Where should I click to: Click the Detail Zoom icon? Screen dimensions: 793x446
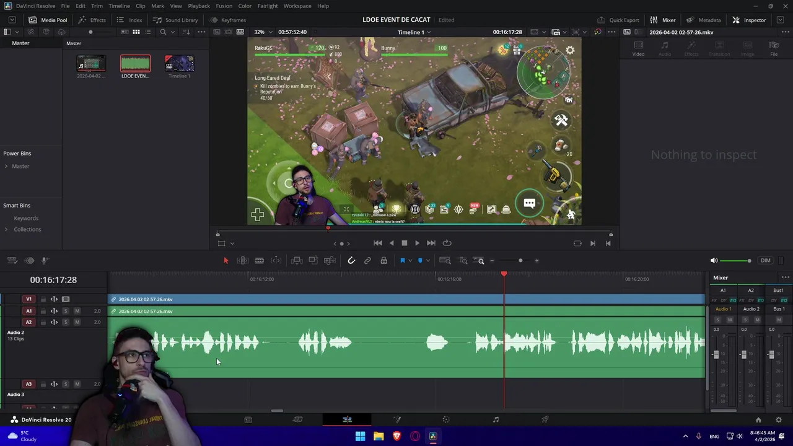[x=463, y=261]
